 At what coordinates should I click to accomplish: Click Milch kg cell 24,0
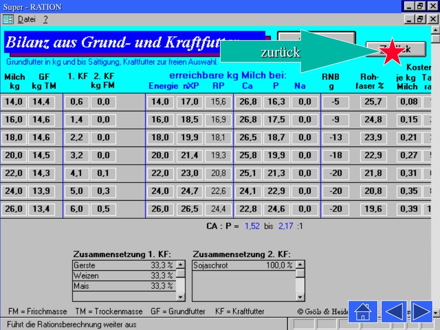[x=14, y=191]
